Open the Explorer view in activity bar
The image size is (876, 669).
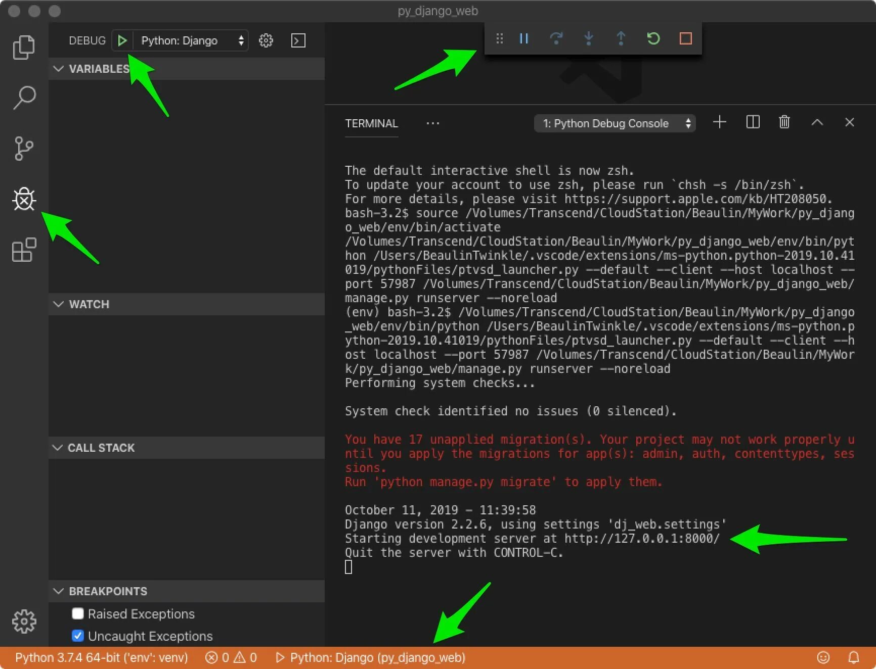[24, 47]
